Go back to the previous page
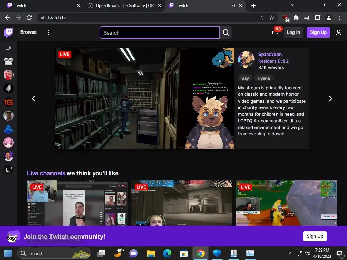 point(7,18)
